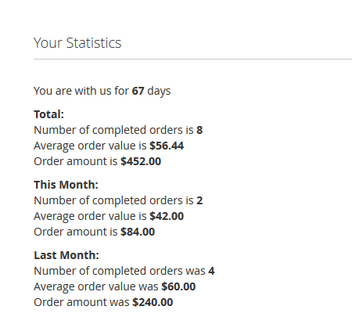Click 'Order amount was' text

[x=81, y=302]
